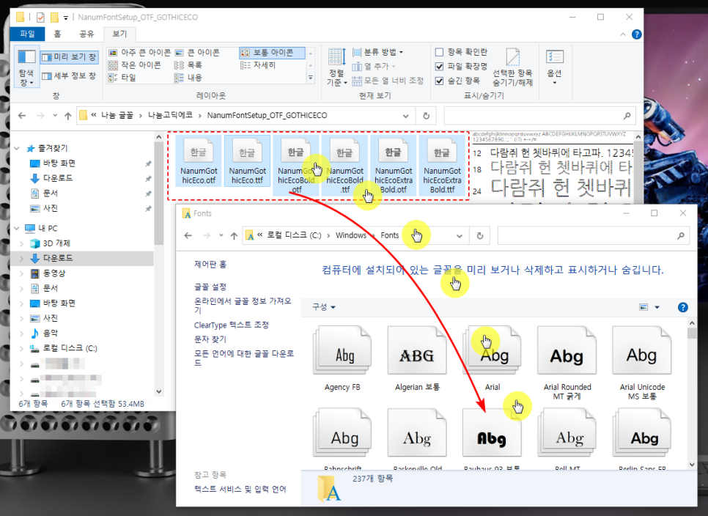The width and height of the screenshot is (708, 516).
Task: Refresh the NanumFontSetup folder view
Action: tap(426, 116)
